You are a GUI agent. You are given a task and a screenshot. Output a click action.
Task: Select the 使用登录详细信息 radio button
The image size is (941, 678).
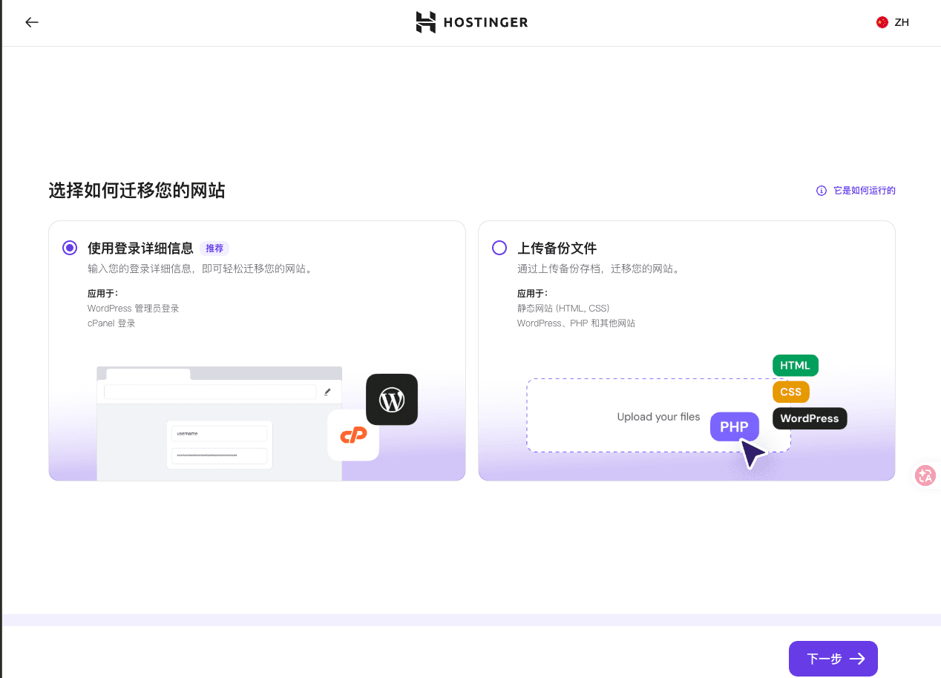pyautogui.click(x=70, y=248)
